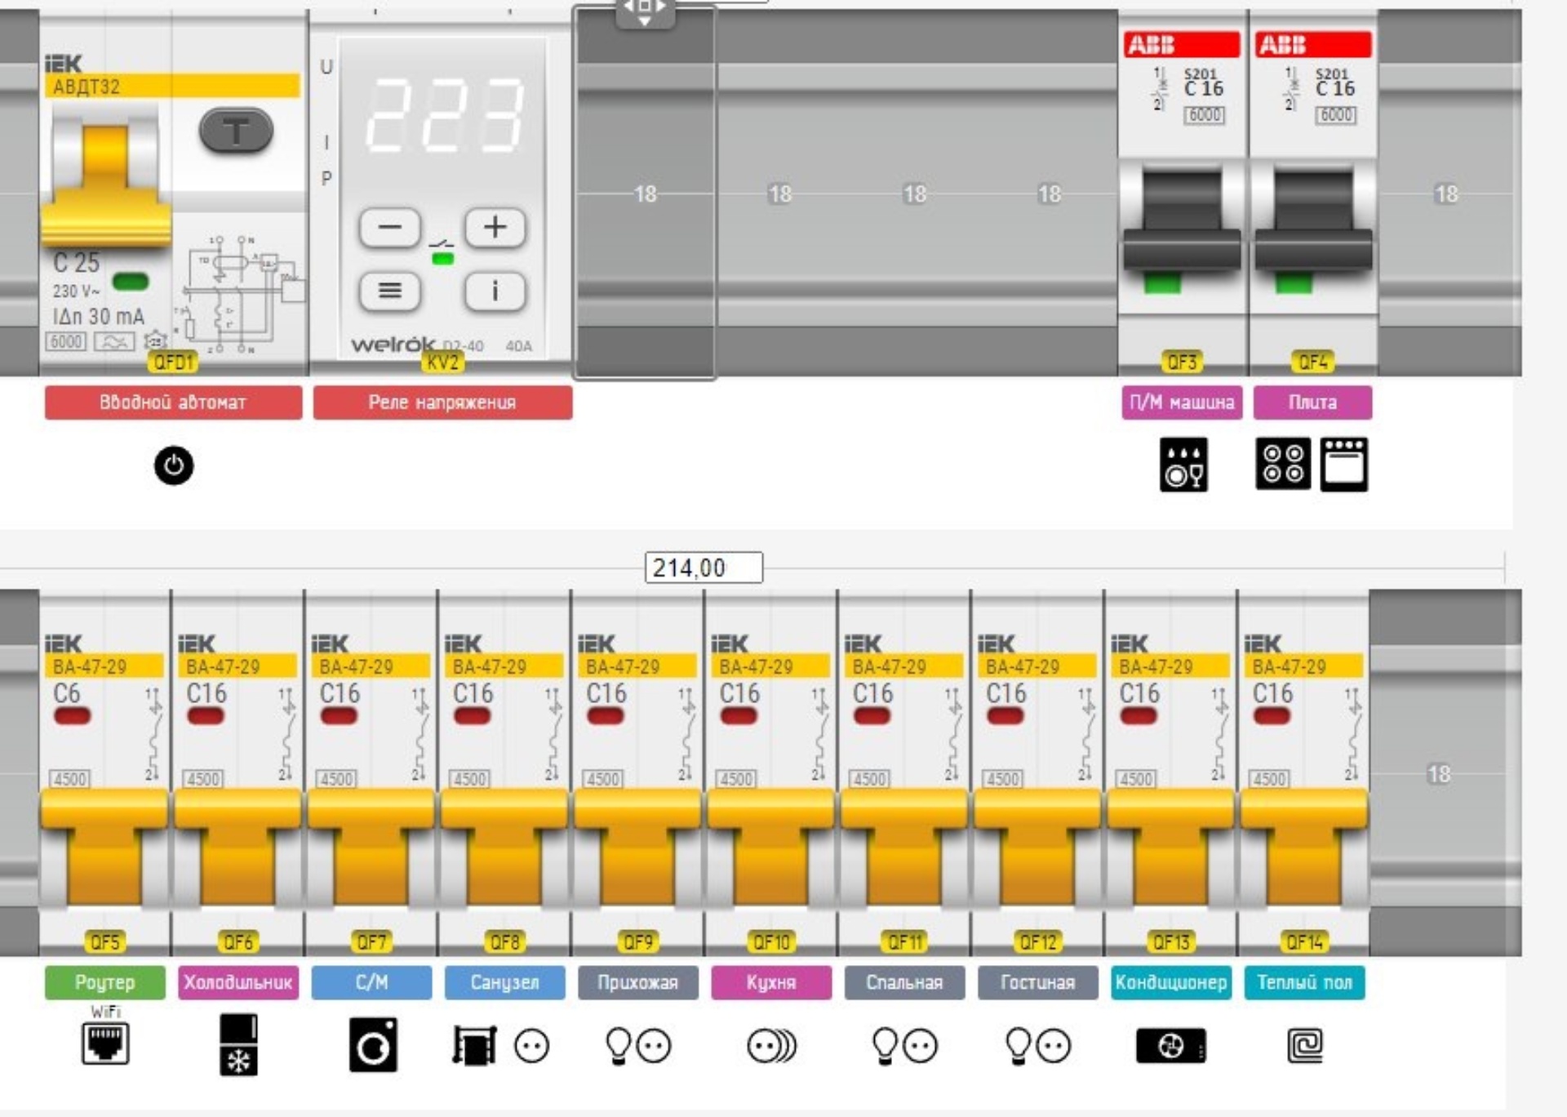
Task: Select the Санузел label
Action: pos(504,982)
